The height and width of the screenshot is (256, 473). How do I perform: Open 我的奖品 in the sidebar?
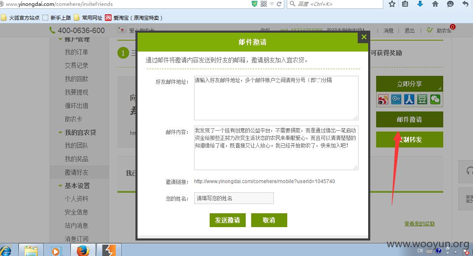pyautogui.click(x=76, y=159)
